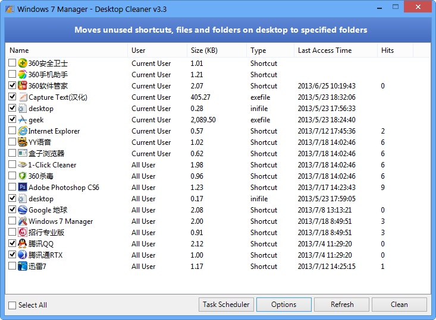436x320 pixels.
Task: Open the Options dialog
Action: coord(284,305)
